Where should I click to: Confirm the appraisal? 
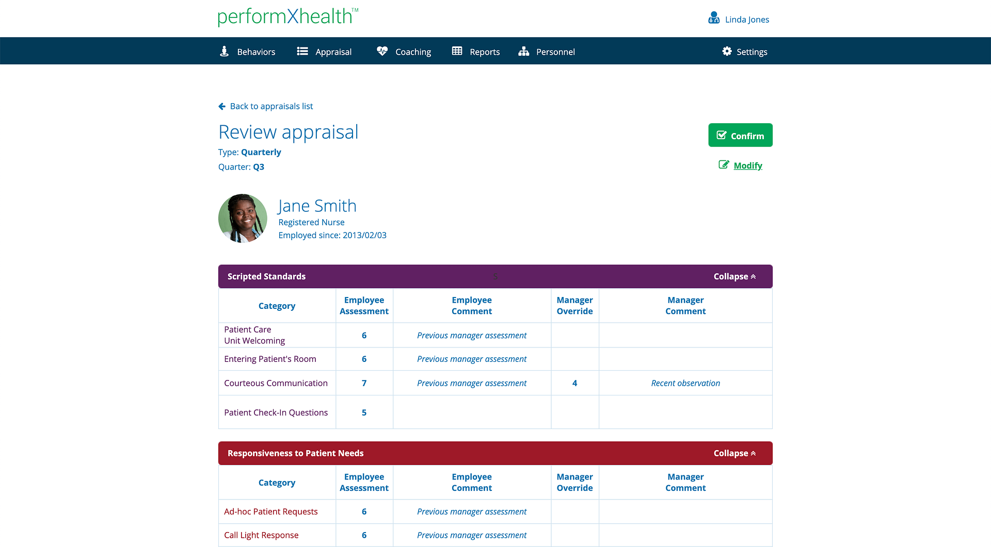(740, 135)
